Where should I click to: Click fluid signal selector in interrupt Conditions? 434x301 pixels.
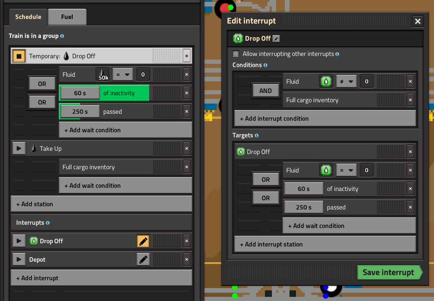[326, 81]
